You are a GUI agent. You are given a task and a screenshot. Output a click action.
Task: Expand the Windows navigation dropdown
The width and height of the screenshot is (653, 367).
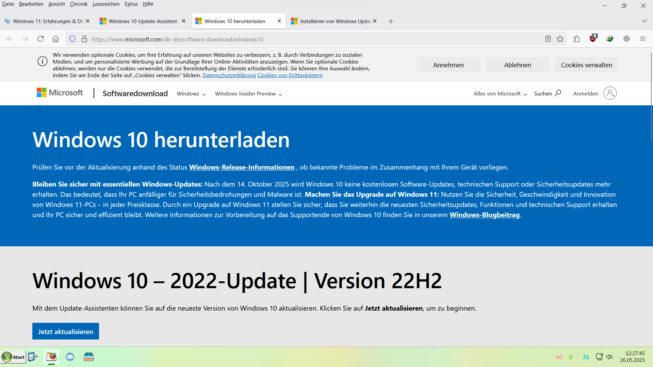click(x=191, y=94)
